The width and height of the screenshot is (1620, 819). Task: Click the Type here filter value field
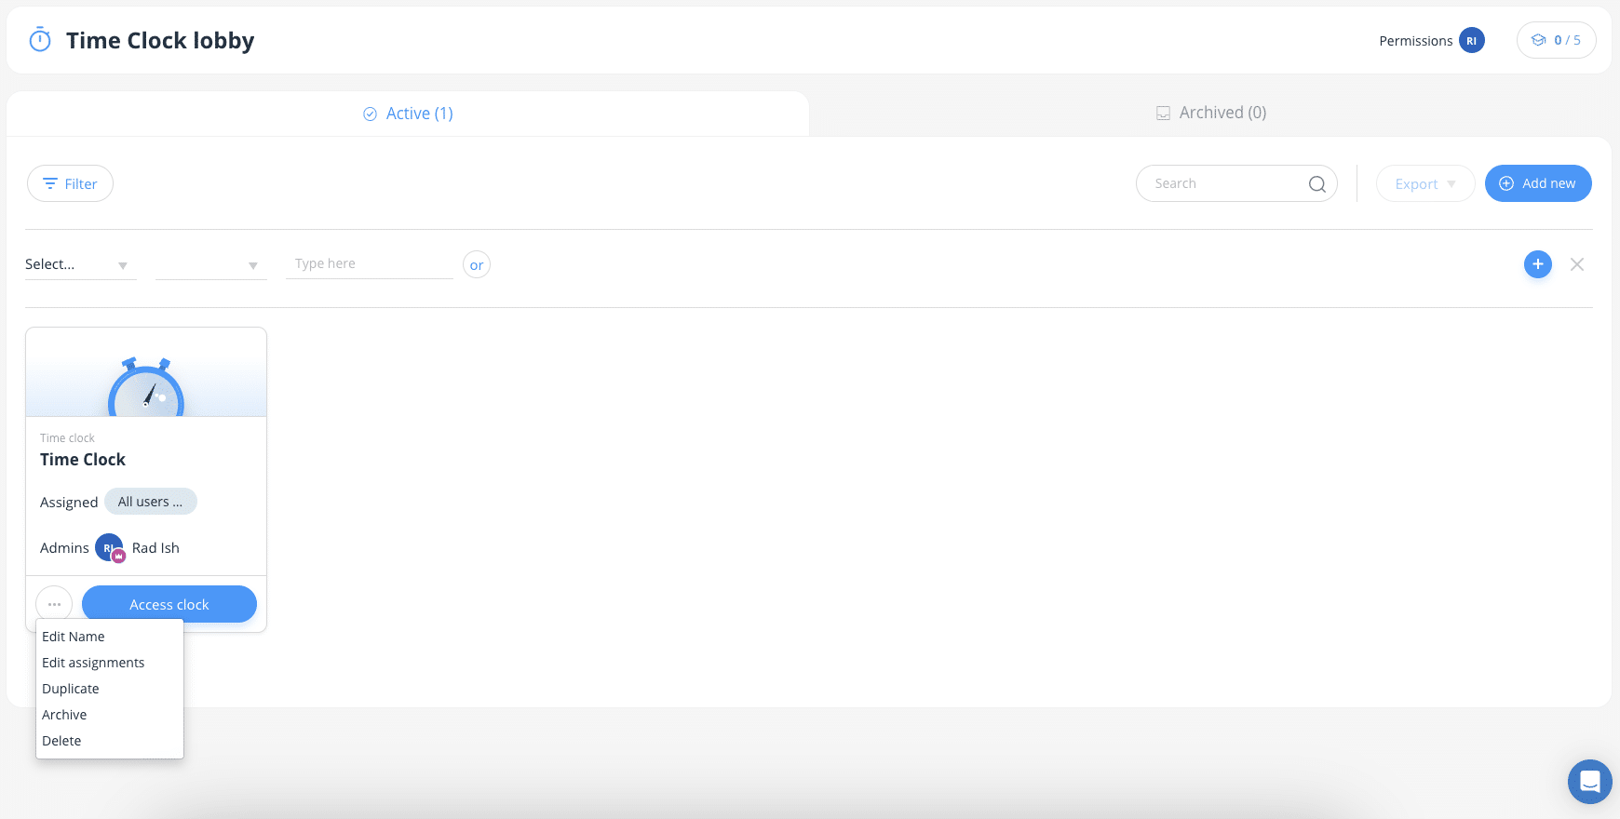[x=369, y=263]
